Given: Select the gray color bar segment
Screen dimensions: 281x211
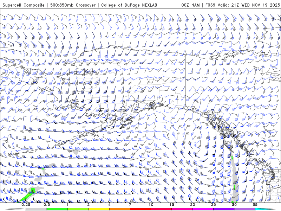Looking at the screenshot, I should point(37,209).
